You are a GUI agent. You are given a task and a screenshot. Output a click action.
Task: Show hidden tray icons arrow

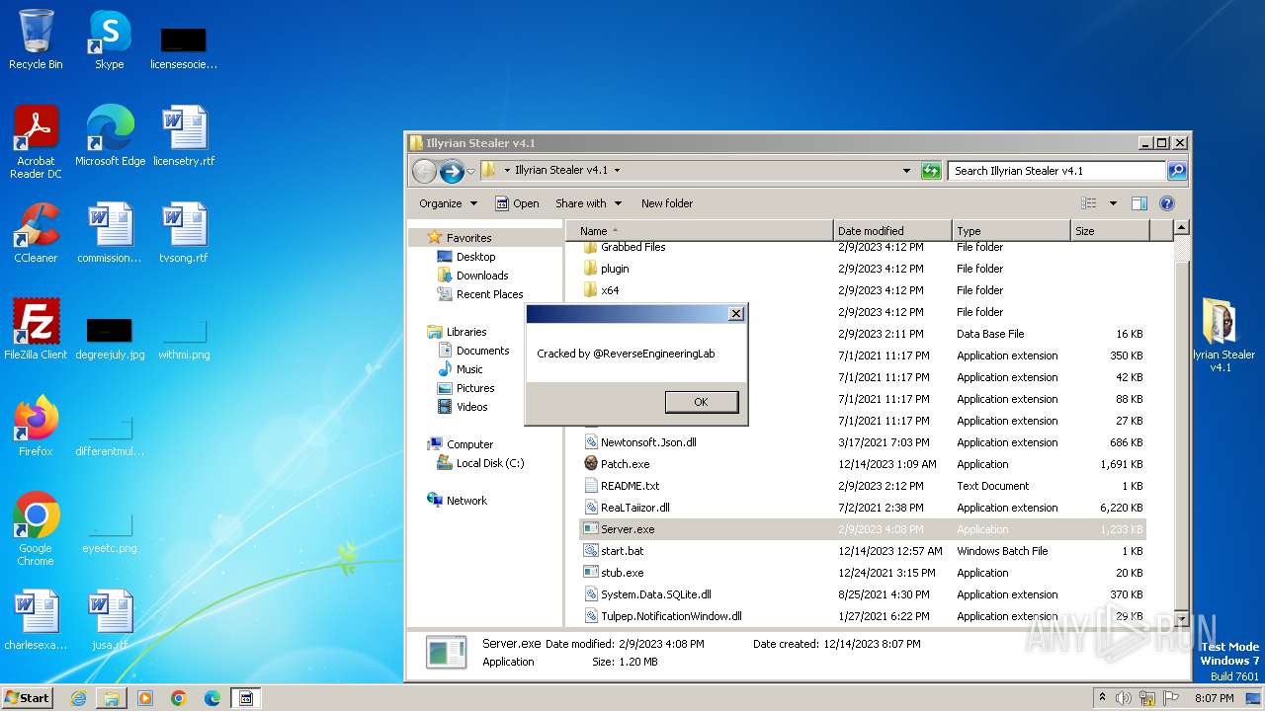(x=1103, y=698)
